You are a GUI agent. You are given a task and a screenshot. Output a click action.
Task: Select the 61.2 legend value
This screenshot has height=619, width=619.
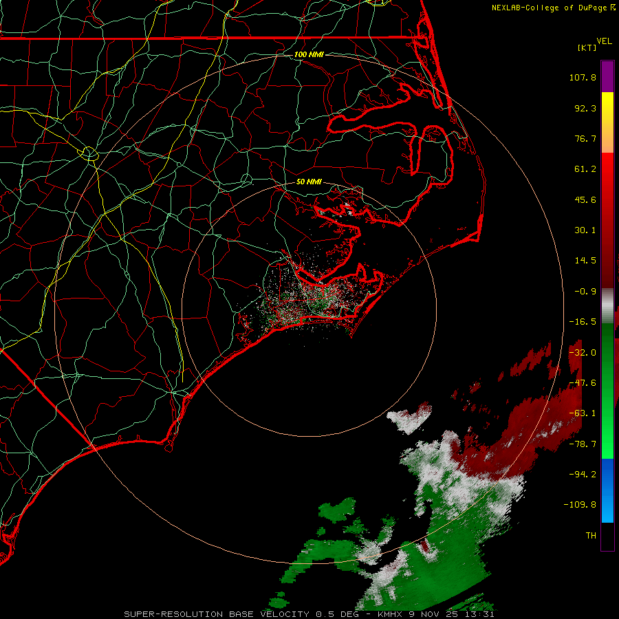point(585,169)
